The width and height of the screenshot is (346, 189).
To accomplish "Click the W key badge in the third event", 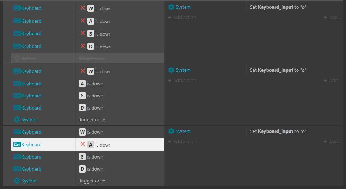I will point(82,132).
